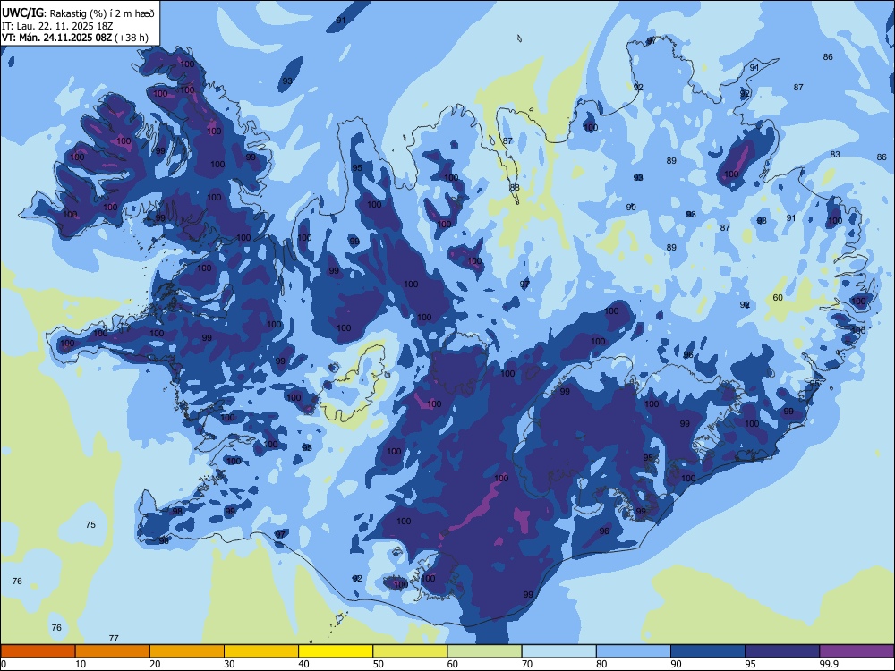Click the 'IT: Lau. 22. 11. 2025 18Z' line
Screen dimensions: 895x671
click(57, 26)
